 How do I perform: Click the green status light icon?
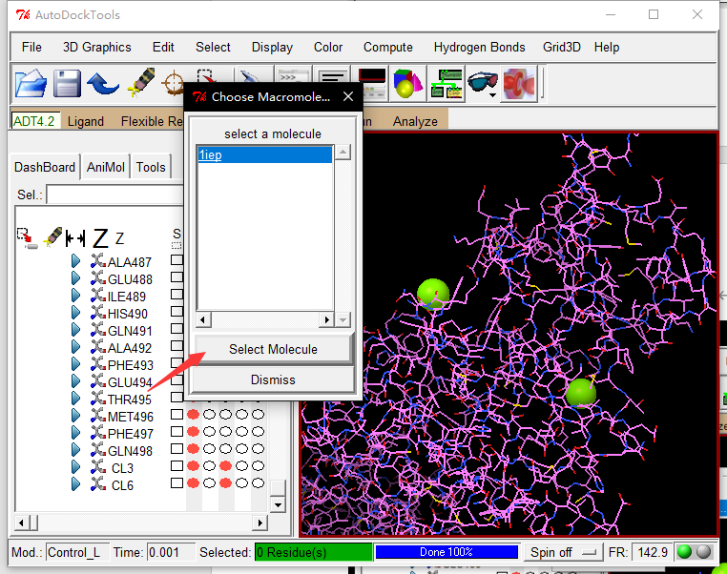[684, 552]
